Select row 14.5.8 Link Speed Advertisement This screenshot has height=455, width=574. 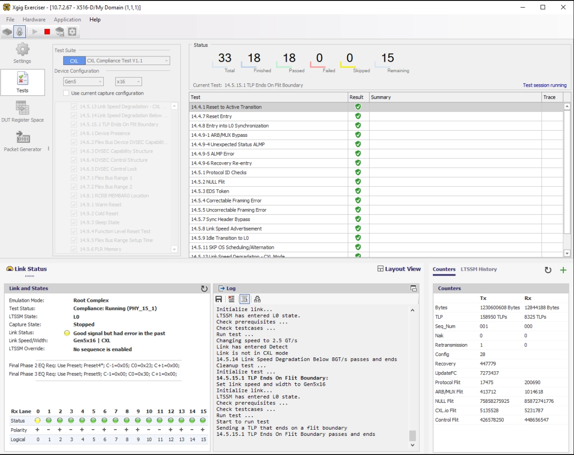point(376,229)
